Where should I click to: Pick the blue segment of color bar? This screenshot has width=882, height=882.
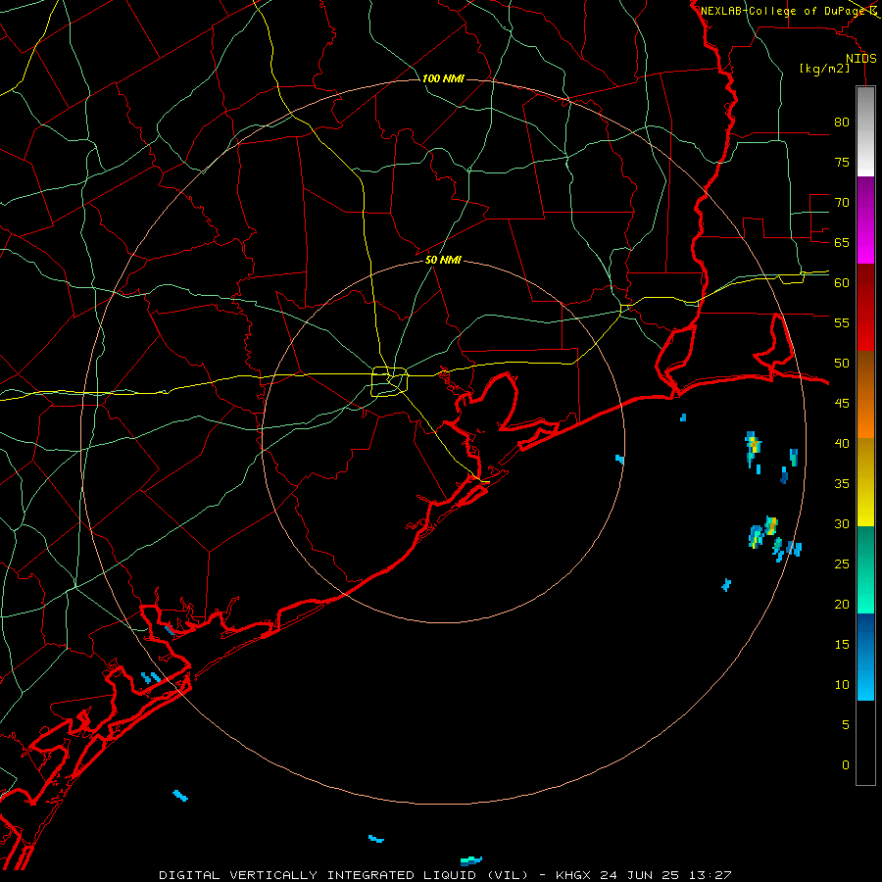tap(865, 657)
